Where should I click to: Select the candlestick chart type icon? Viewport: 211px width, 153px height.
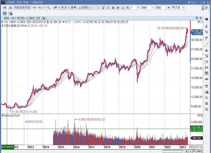pos(55,8)
